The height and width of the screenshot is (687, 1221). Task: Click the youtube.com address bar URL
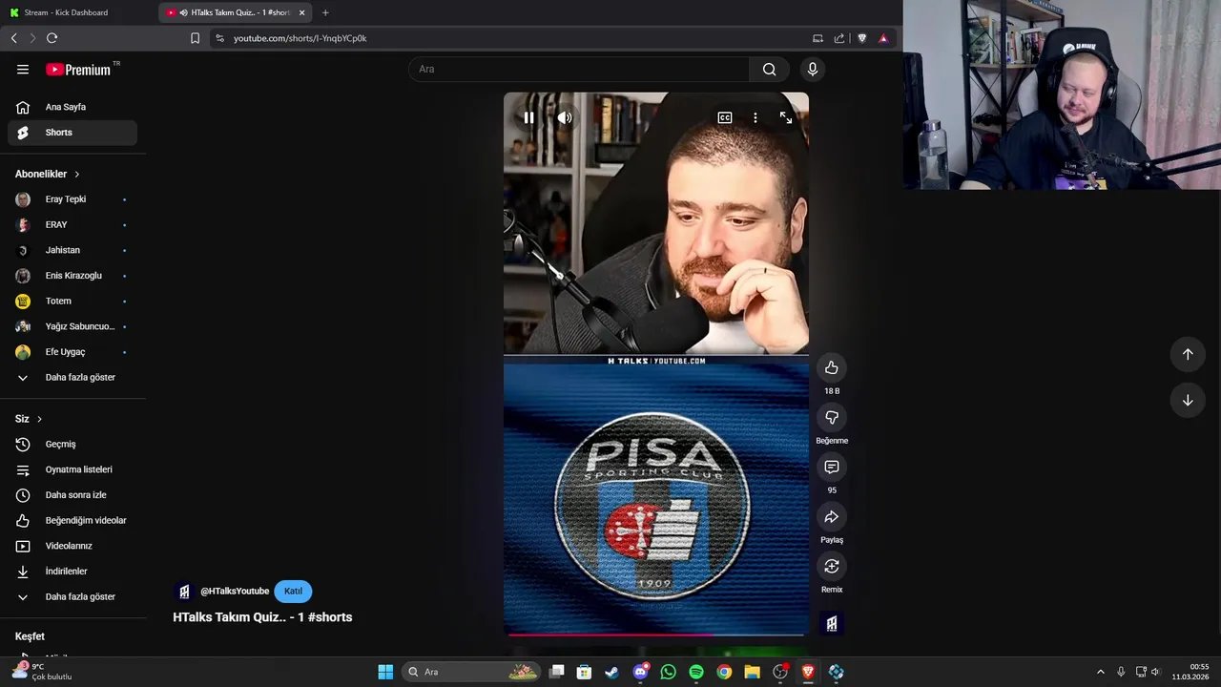coord(300,38)
